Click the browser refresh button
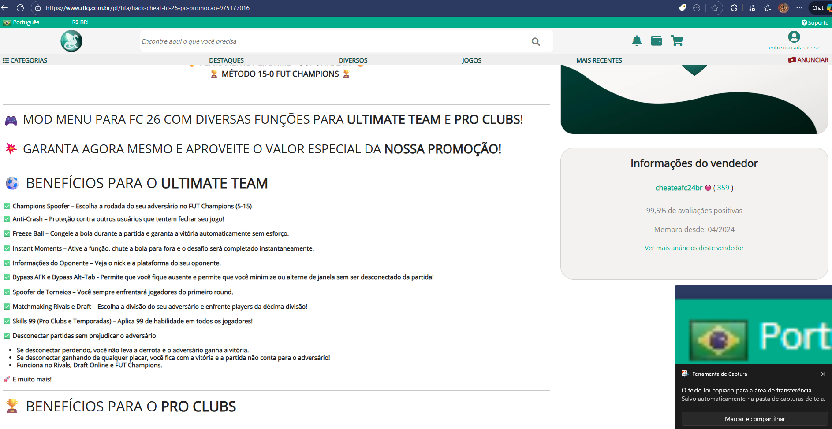 pos(20,8)
